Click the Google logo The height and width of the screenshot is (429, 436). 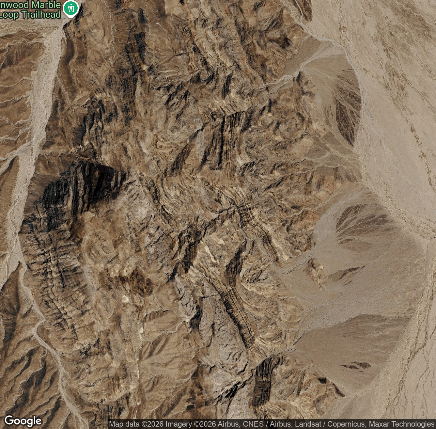pyautogui.click(x=23, y=421)
